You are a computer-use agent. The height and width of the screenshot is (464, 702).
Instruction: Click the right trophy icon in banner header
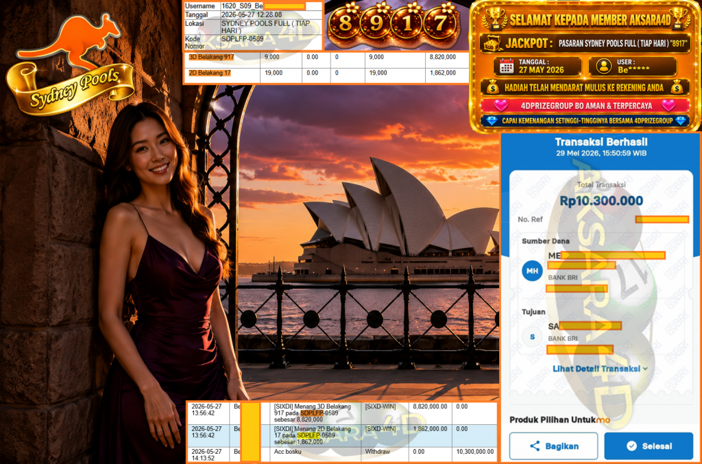(679, 18)
